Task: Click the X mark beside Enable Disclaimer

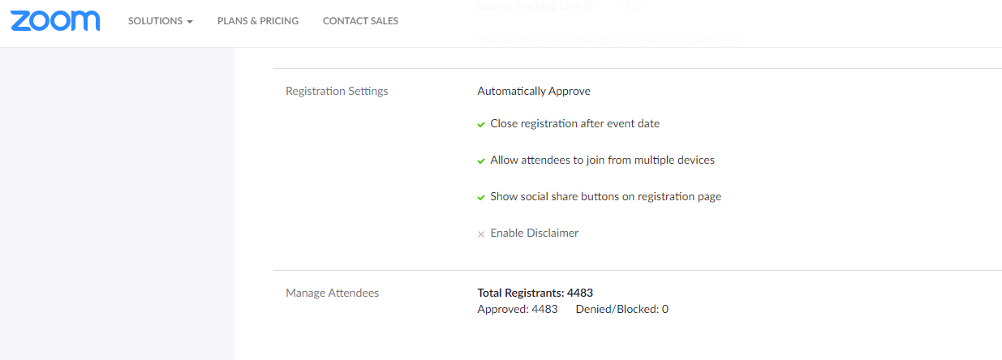Action: pyautogui.click(x=481, y=234)
